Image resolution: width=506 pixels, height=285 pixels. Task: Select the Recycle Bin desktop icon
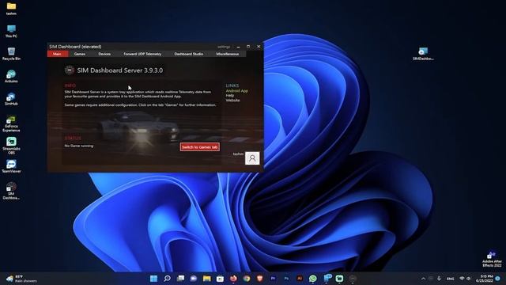(11, 54)
